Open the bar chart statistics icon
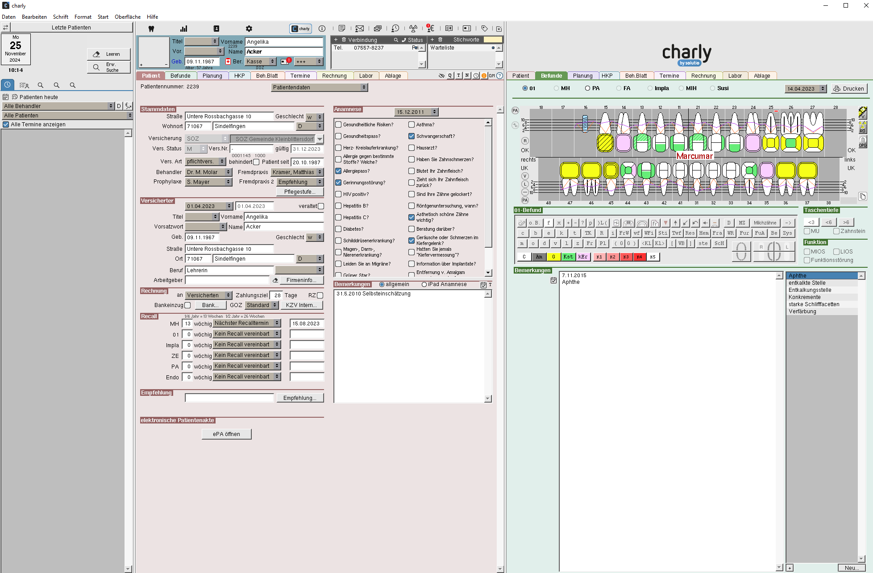 tap(183, 29)
